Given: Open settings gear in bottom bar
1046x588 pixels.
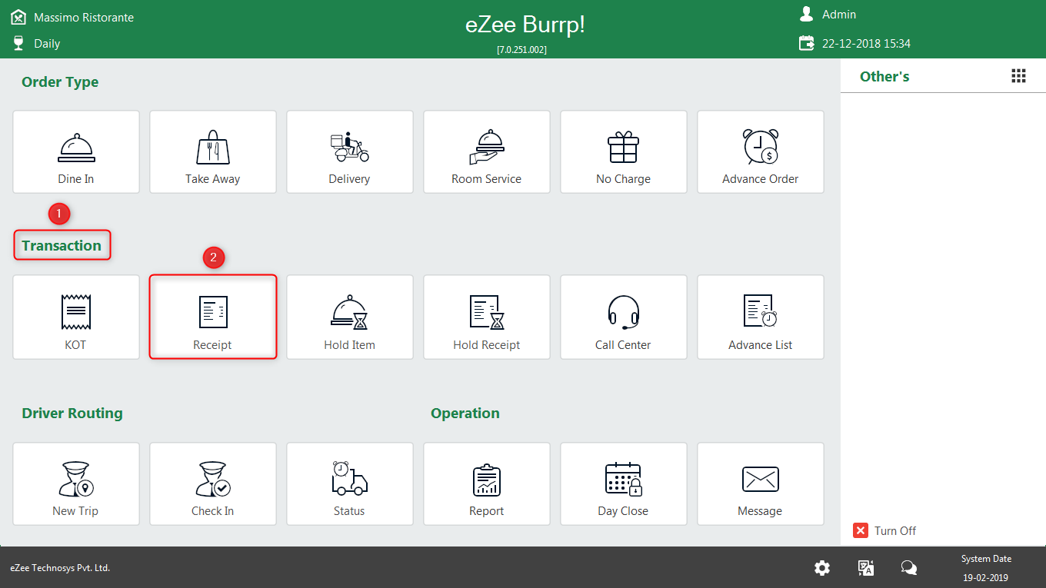Looking at the screenshot, I should (x=822, y=568).
